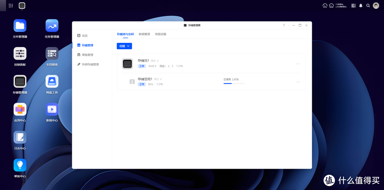Click the Btrfs file system label
This screenshot has width=384, height=190.
coord(151,84)
